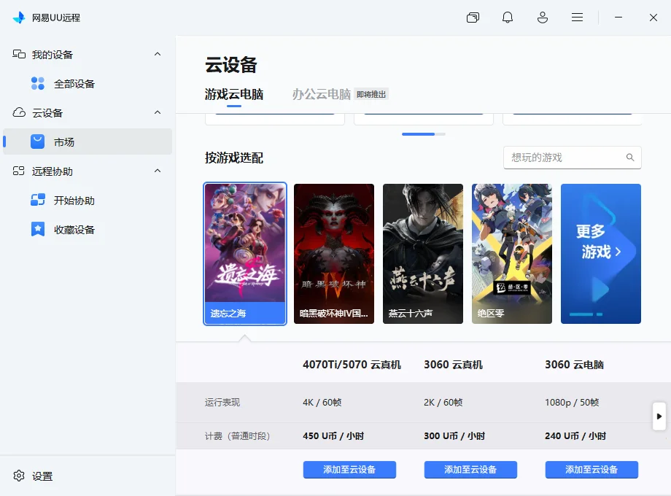Click the search magnifier in game search box
This screenshot has height=496, width=671.
(630, 158)
